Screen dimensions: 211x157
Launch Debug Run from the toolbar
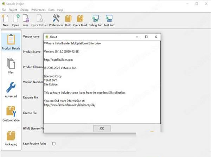[95, 20]
